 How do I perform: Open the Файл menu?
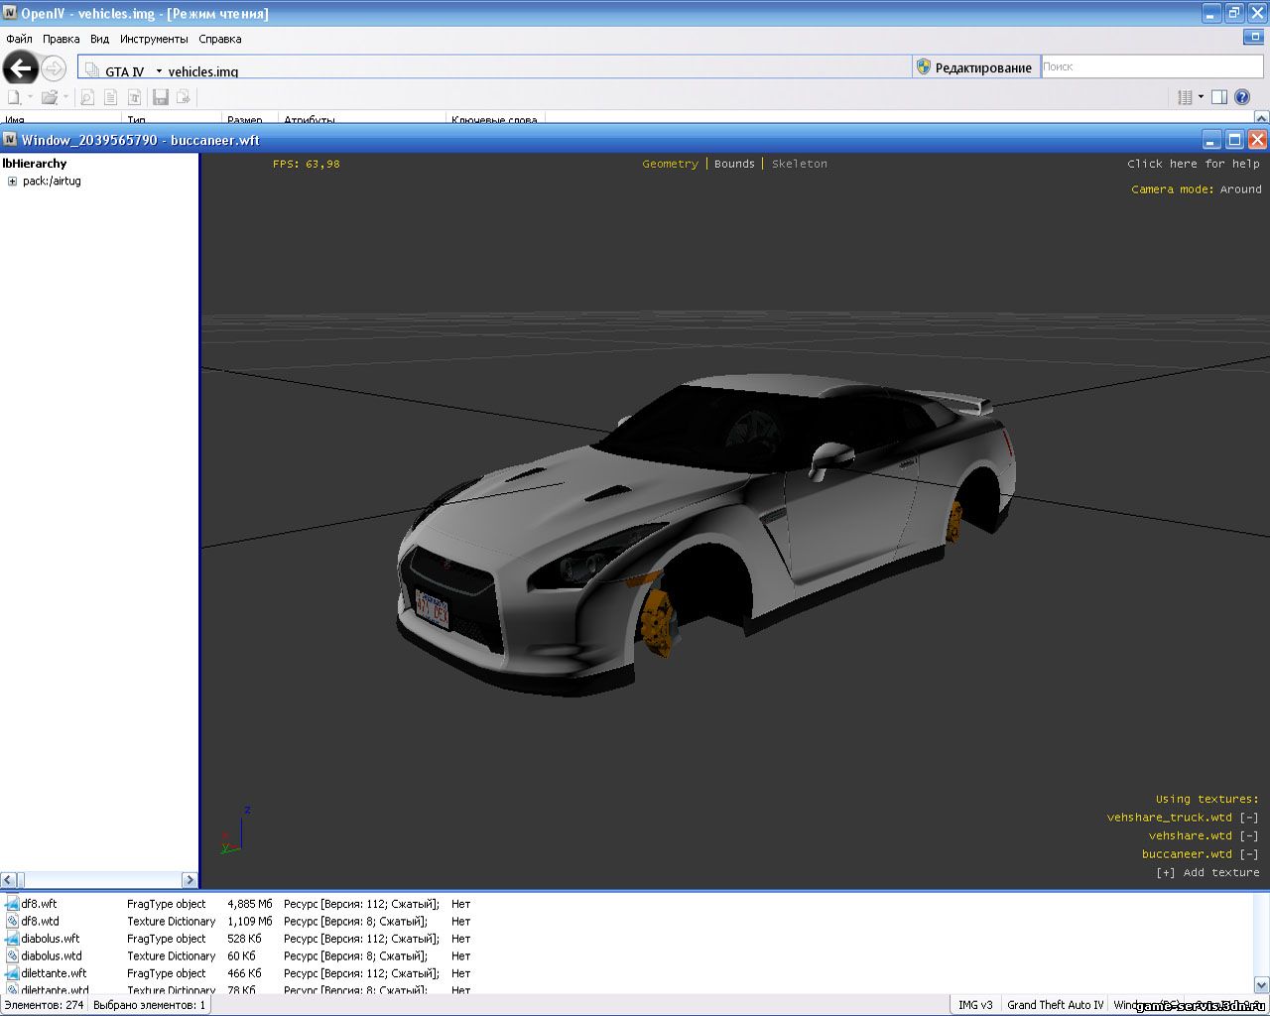pos(19,39)
